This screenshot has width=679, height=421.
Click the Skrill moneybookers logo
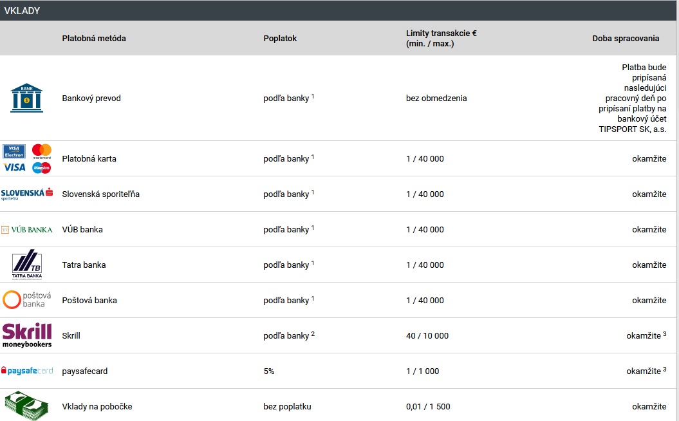27,335
